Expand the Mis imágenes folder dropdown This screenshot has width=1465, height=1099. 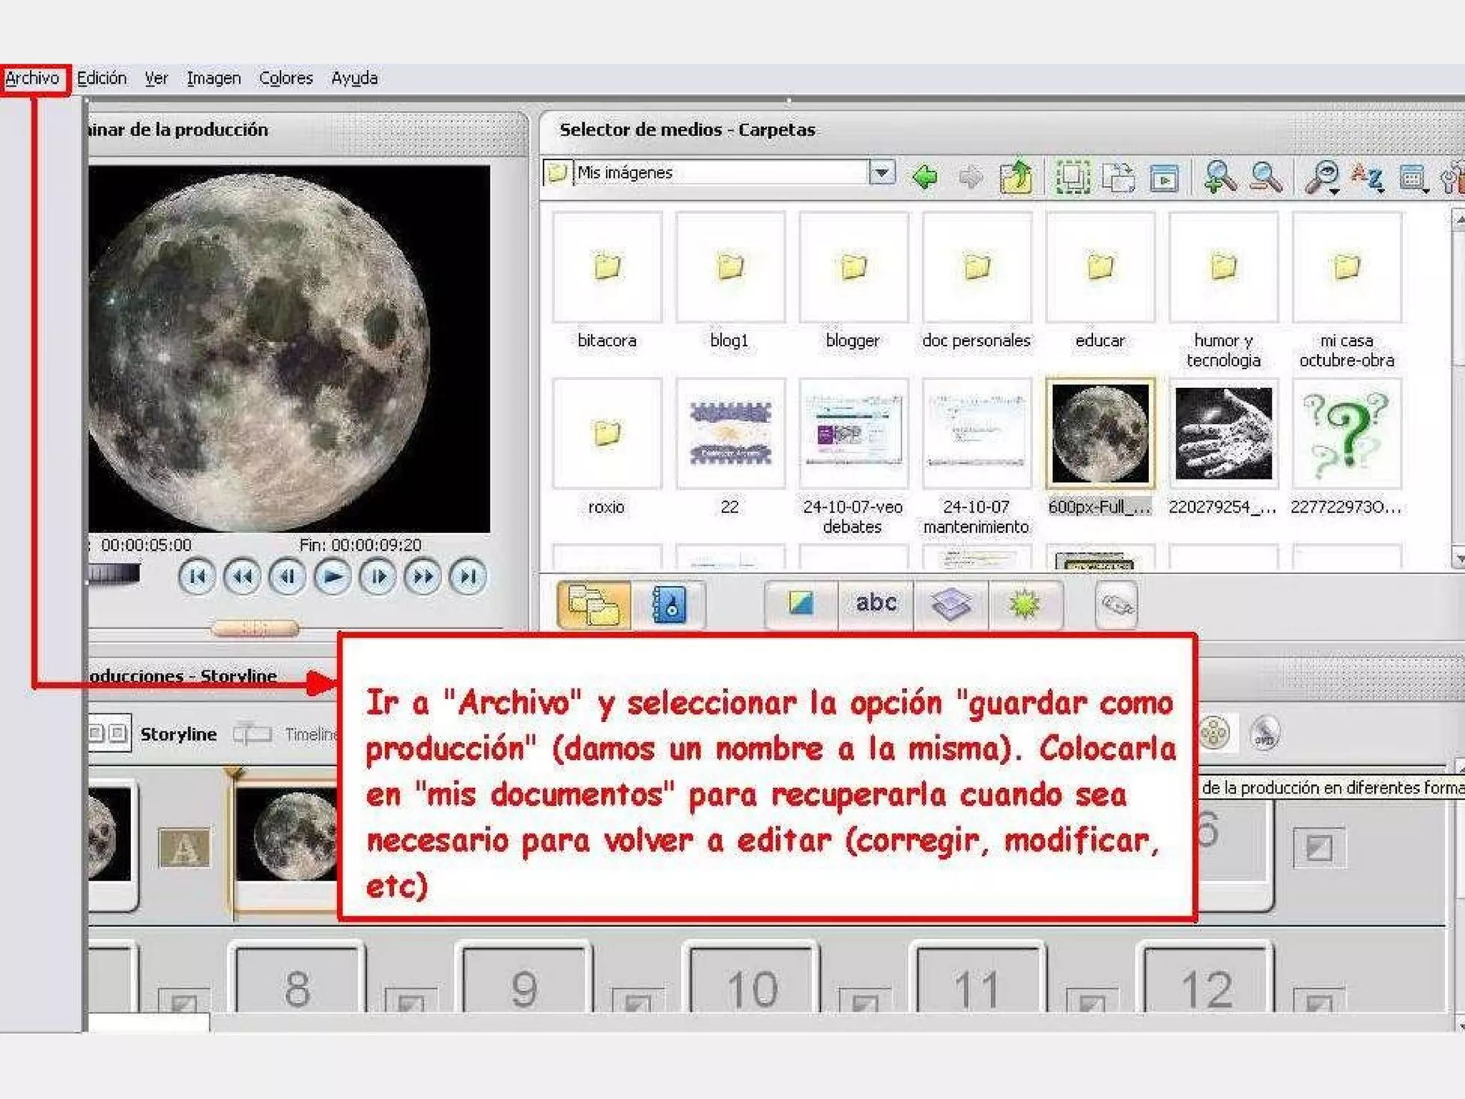882,172
